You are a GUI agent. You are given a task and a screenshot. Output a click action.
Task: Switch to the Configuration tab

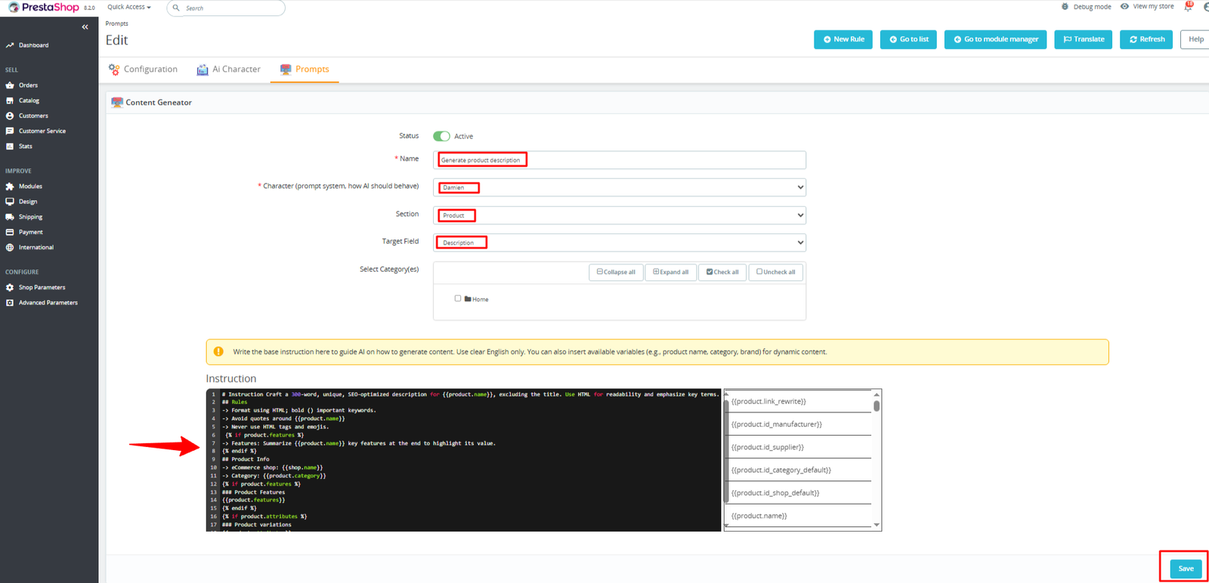coord(143,69)
